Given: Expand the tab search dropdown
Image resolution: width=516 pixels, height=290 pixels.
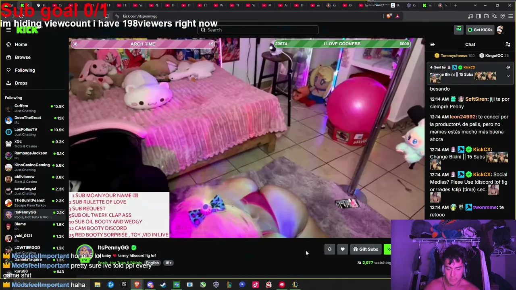Looking at the screenshot, I should 475,5.
